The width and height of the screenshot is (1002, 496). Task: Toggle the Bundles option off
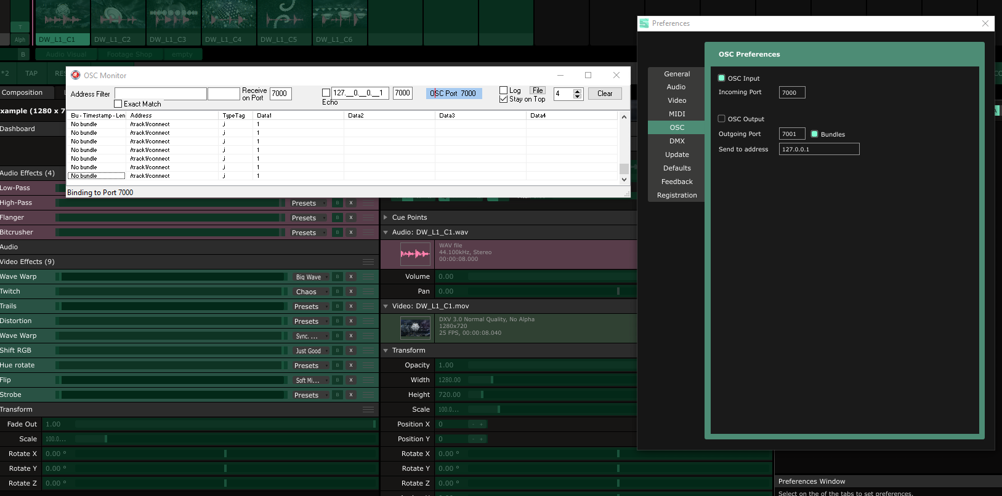coord(814,134)
